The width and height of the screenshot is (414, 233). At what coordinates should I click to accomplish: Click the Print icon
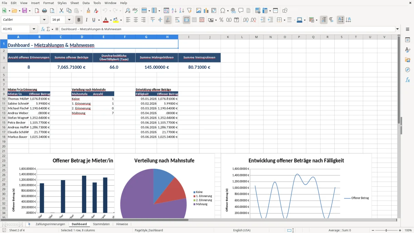coord(45,11)
